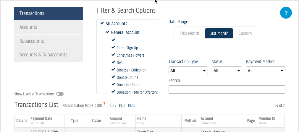Expand the Payment Method dropdown
299x132 pixels.
pyautogui.click(x=266, y=71)
